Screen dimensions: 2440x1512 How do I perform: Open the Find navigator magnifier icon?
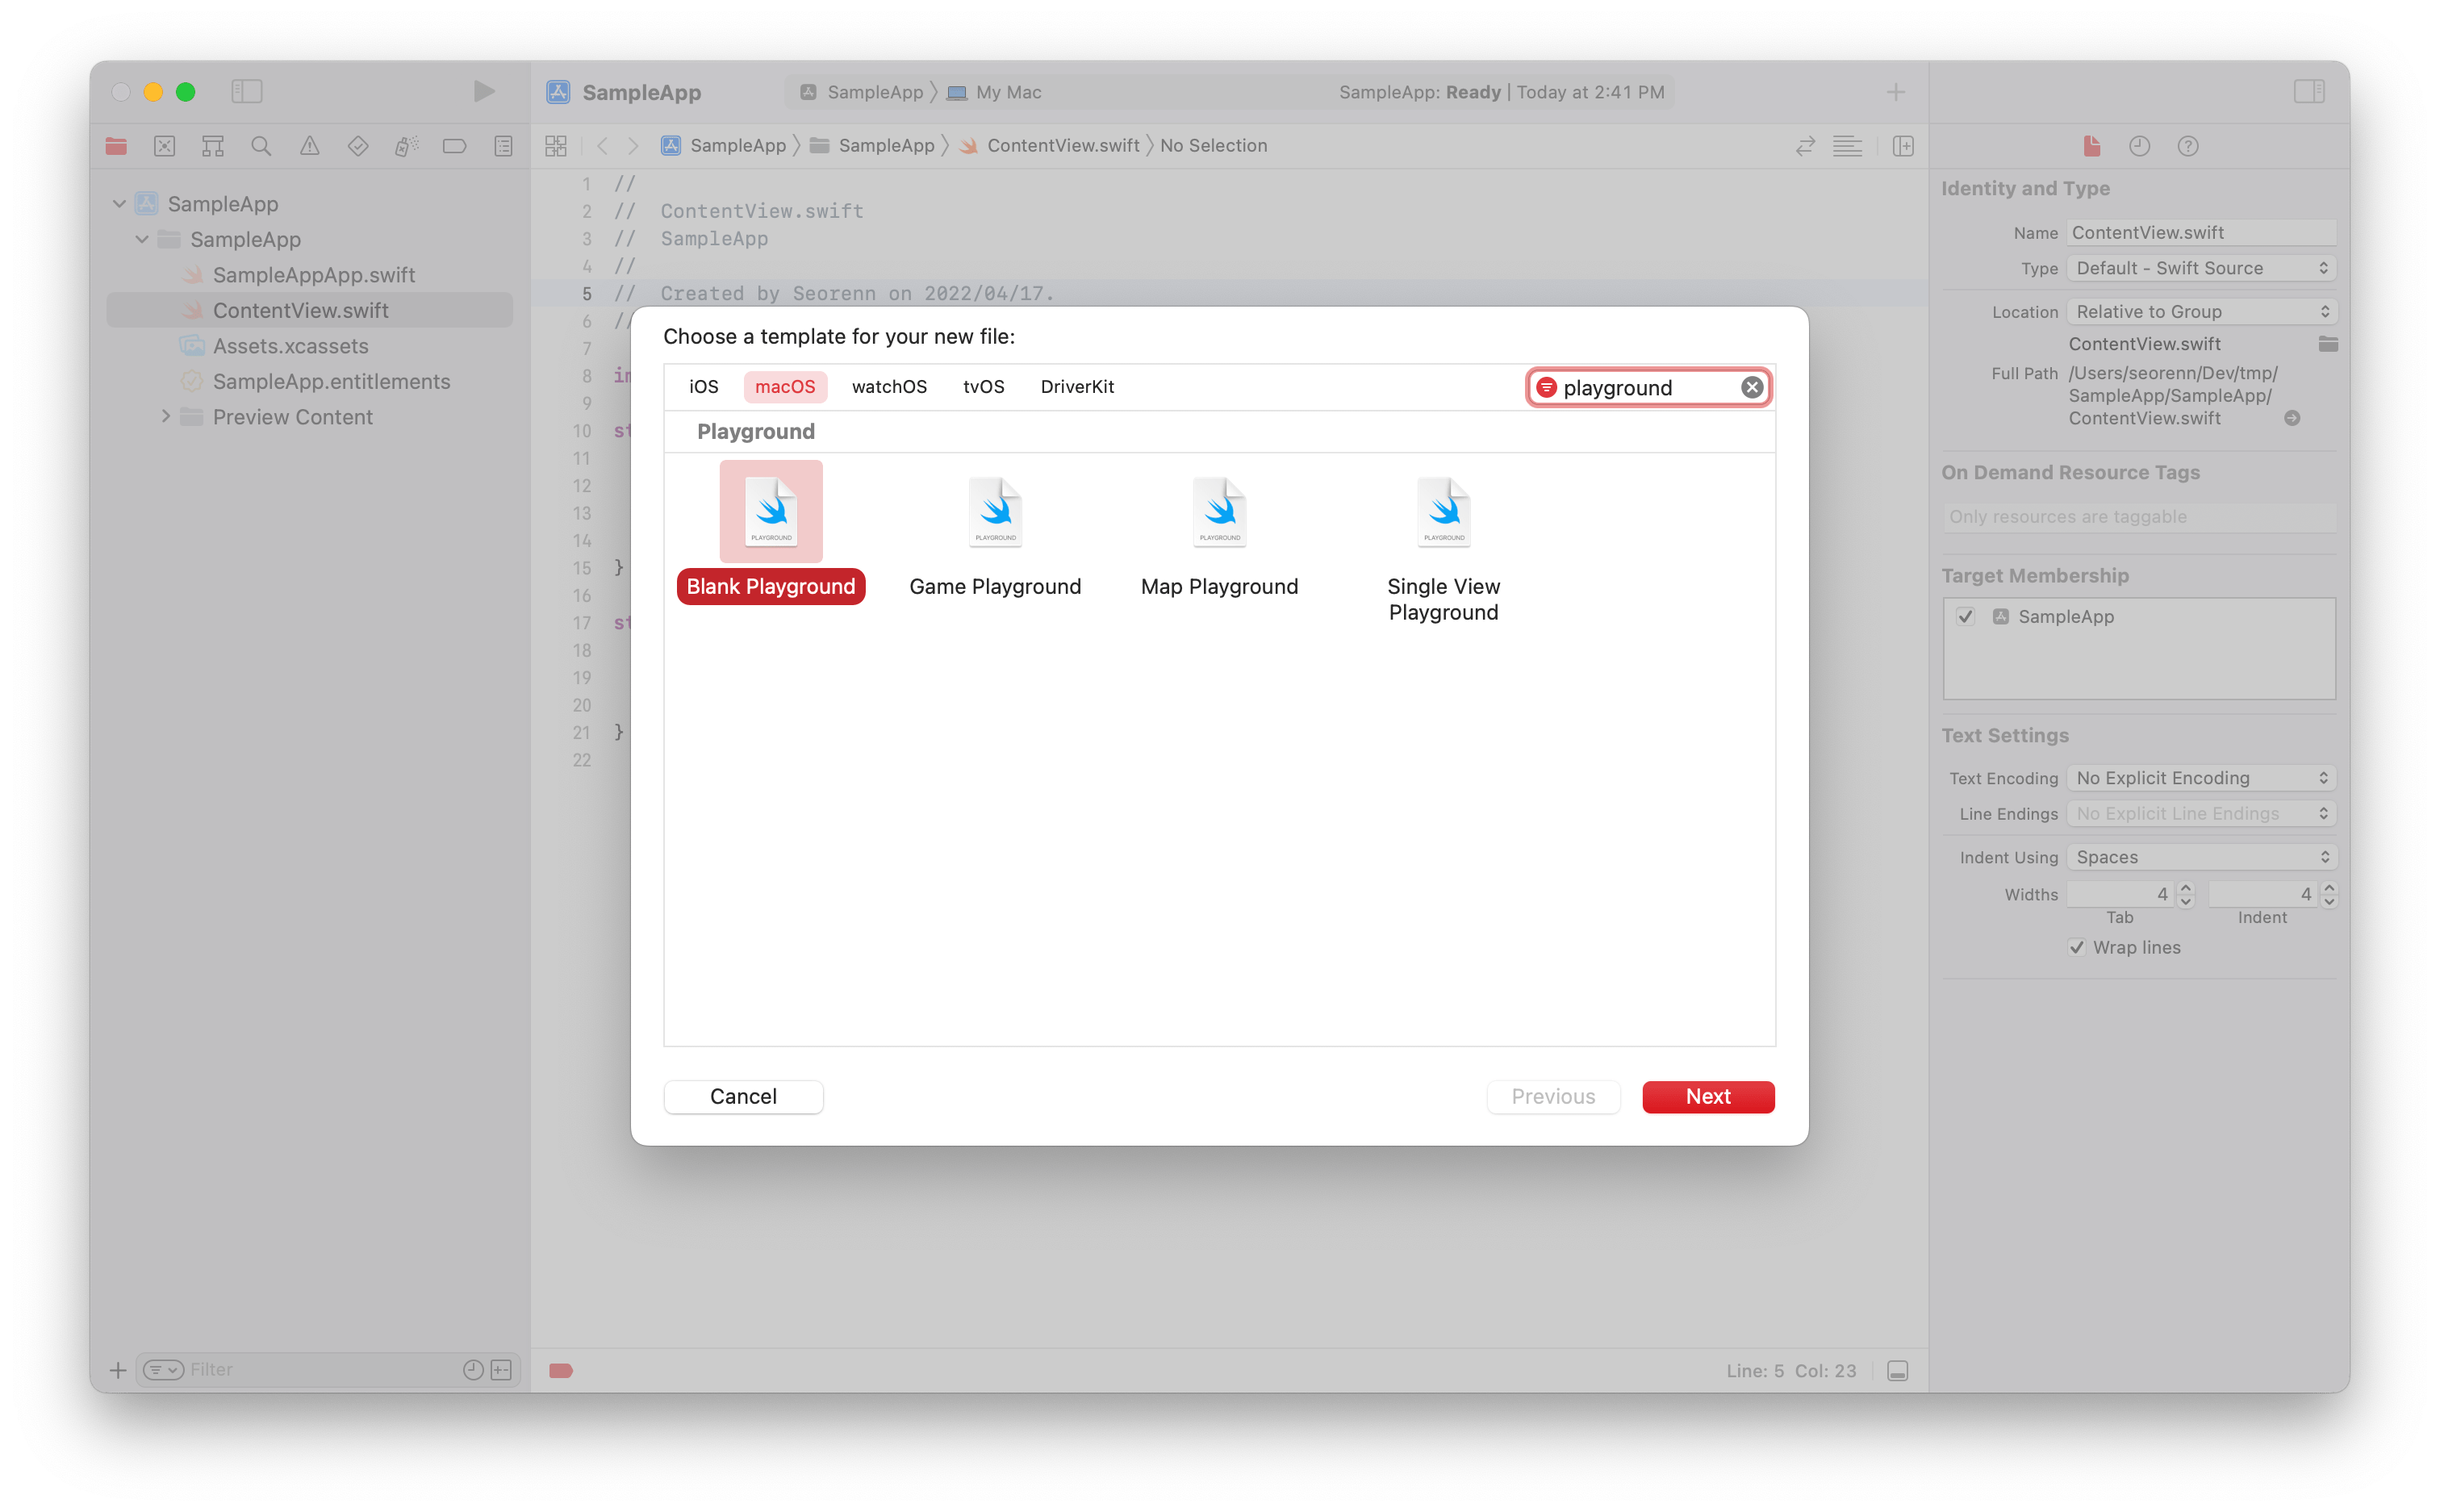coord(261,147)
